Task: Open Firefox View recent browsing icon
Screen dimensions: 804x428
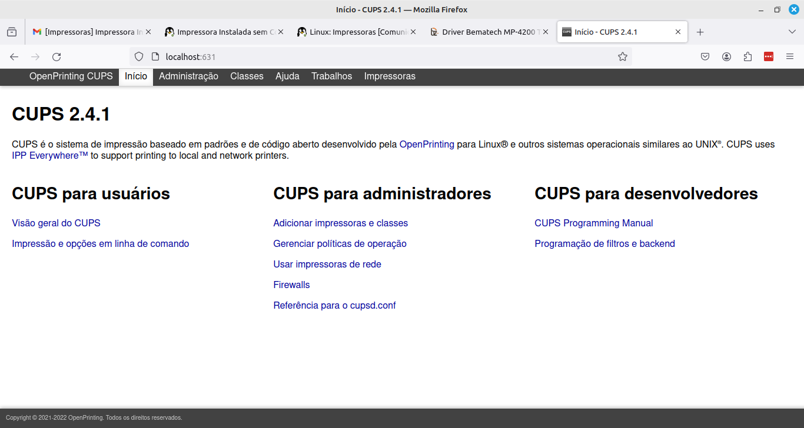Action: pyautogui.click(x=12, y=32)
